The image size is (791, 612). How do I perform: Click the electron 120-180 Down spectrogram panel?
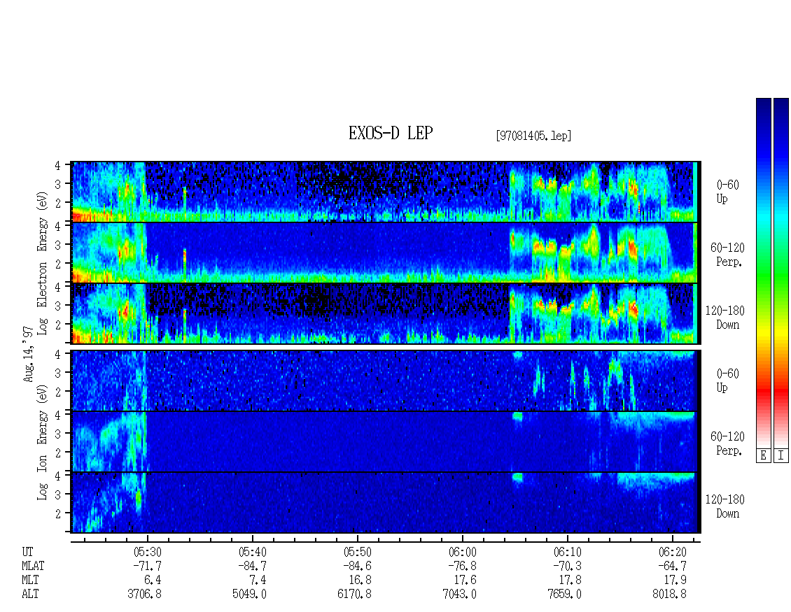pyautogui.click(x=386, y=313)
